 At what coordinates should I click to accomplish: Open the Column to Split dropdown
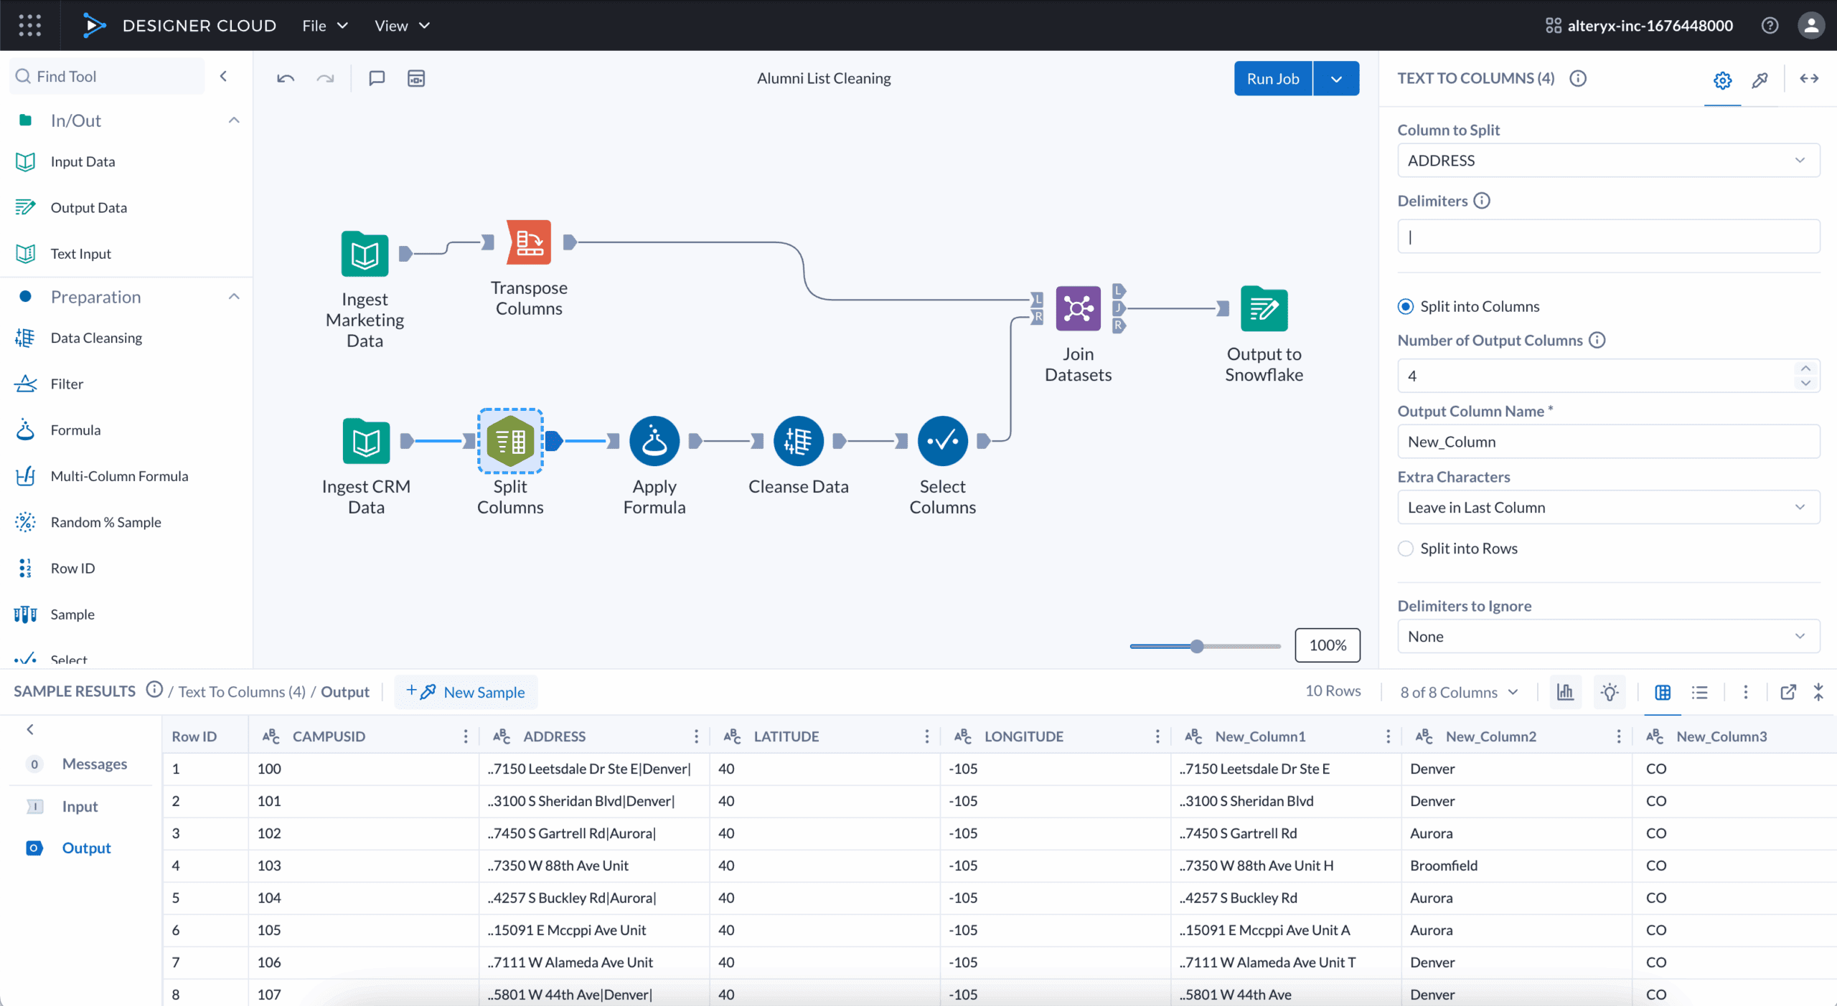coord(1607,160)
